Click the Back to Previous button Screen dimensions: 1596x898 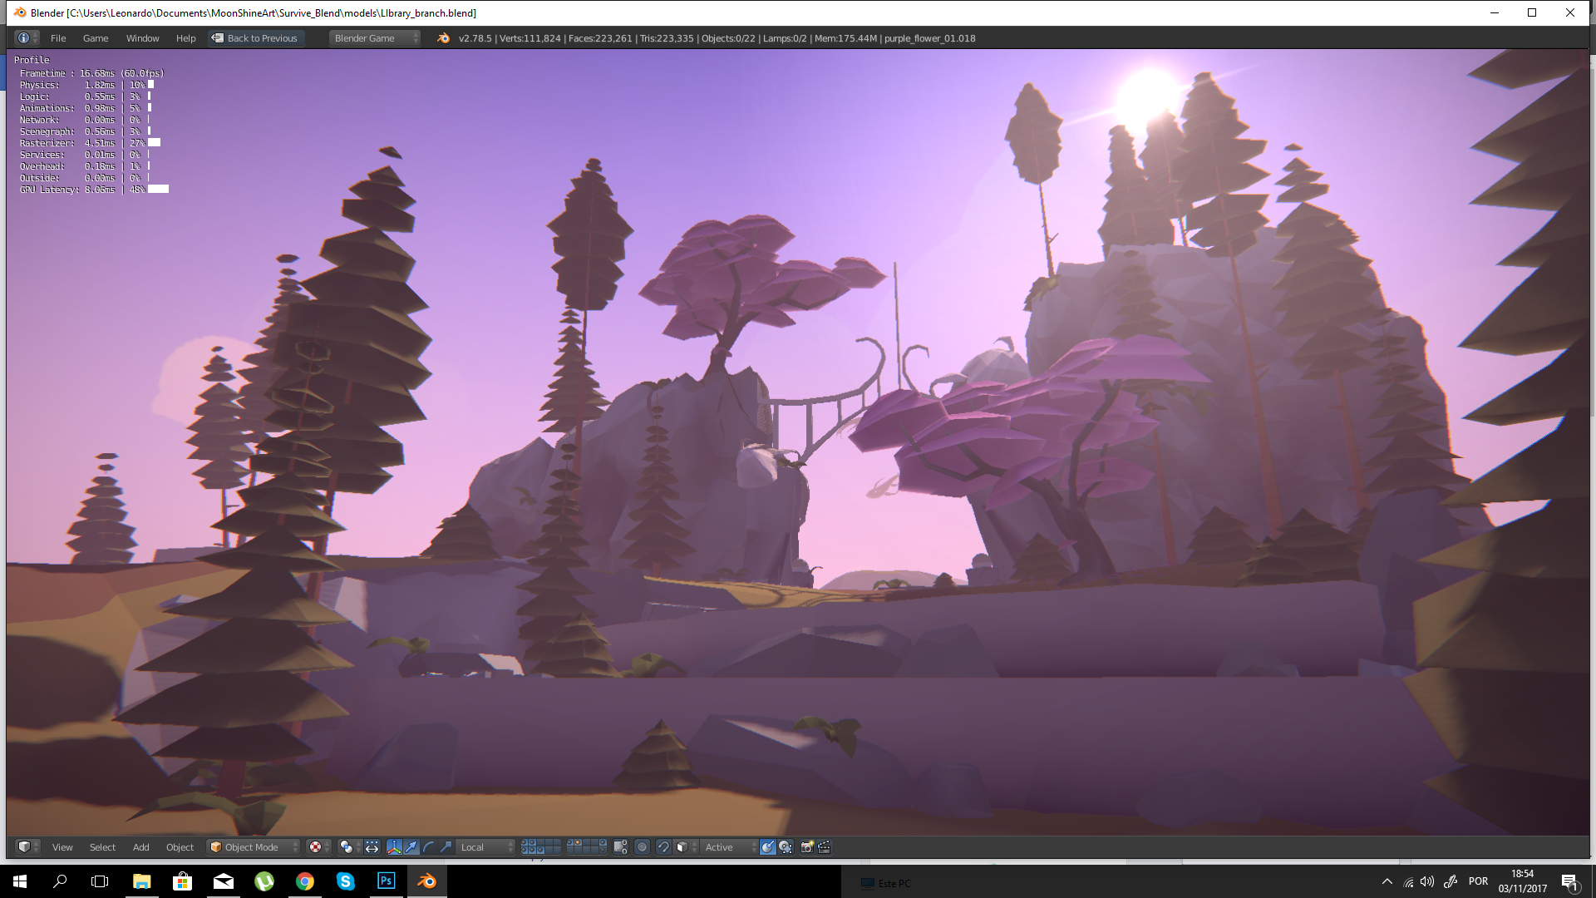click(x=255, y=37)
